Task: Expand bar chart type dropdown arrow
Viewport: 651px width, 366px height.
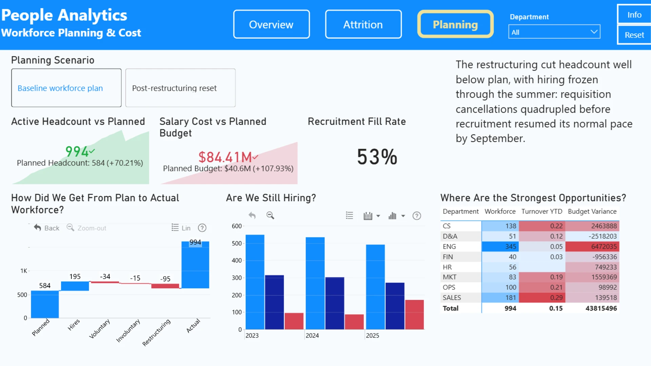Action: [403, 216]
